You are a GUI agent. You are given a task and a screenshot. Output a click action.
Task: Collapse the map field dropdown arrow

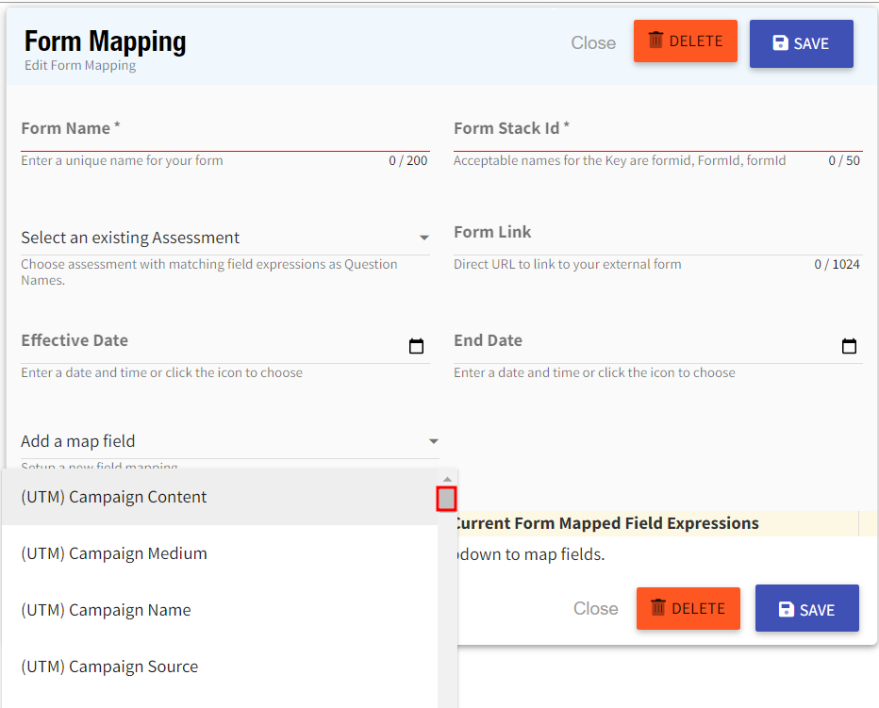[433, 441]
